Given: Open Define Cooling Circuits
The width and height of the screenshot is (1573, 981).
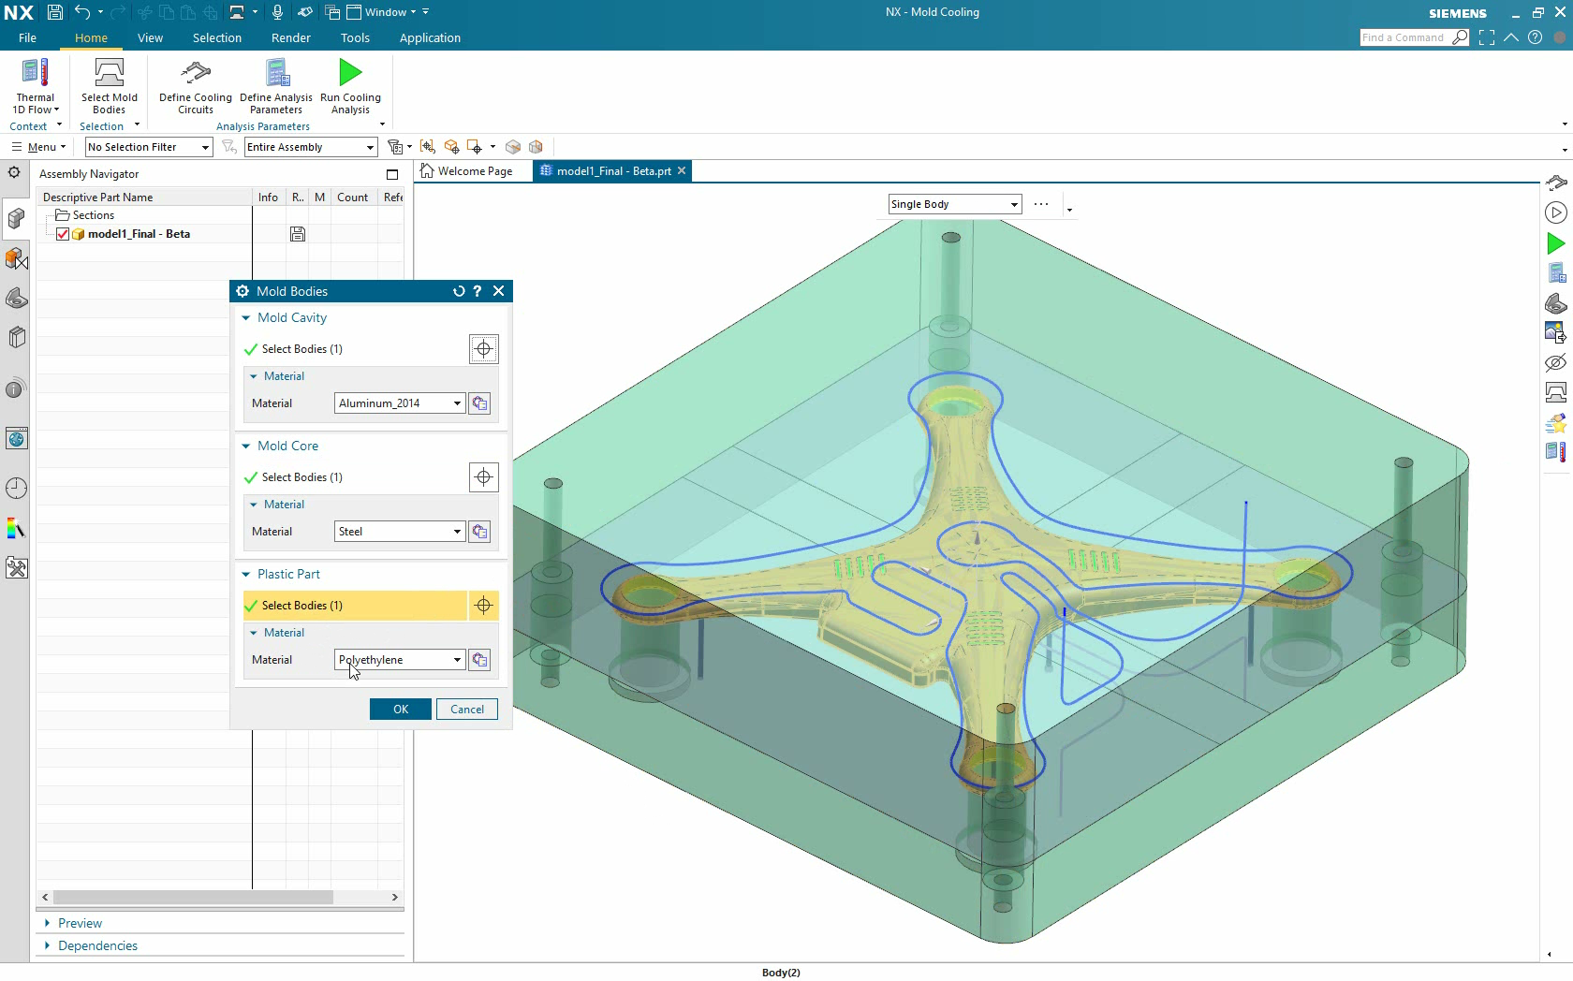Looking at the screenshot, I should point(195,84).
